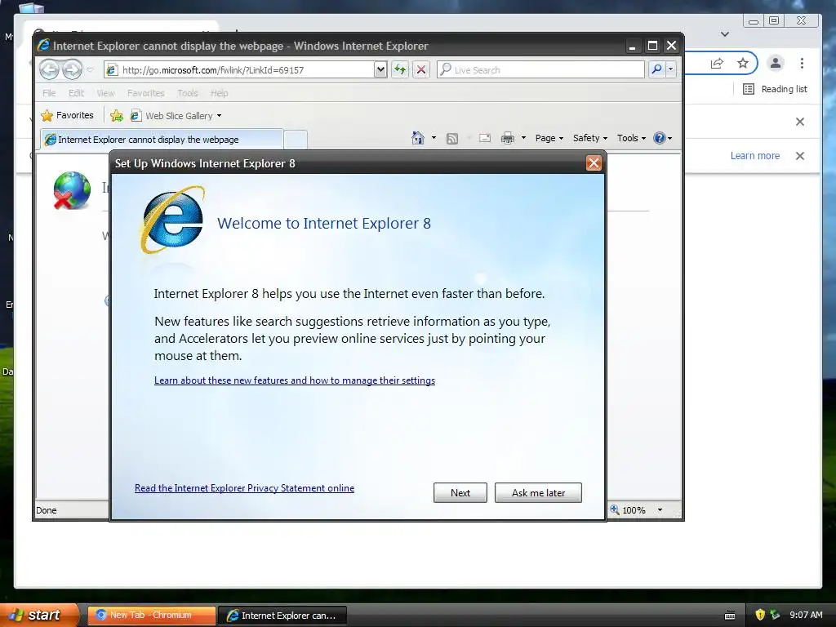Screen dimensions: 836x627
Task: Click the Favorites star button
Action: coord(67,115)
